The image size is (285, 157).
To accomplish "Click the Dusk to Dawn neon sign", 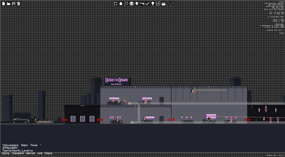I will click(x=117, y=81).
